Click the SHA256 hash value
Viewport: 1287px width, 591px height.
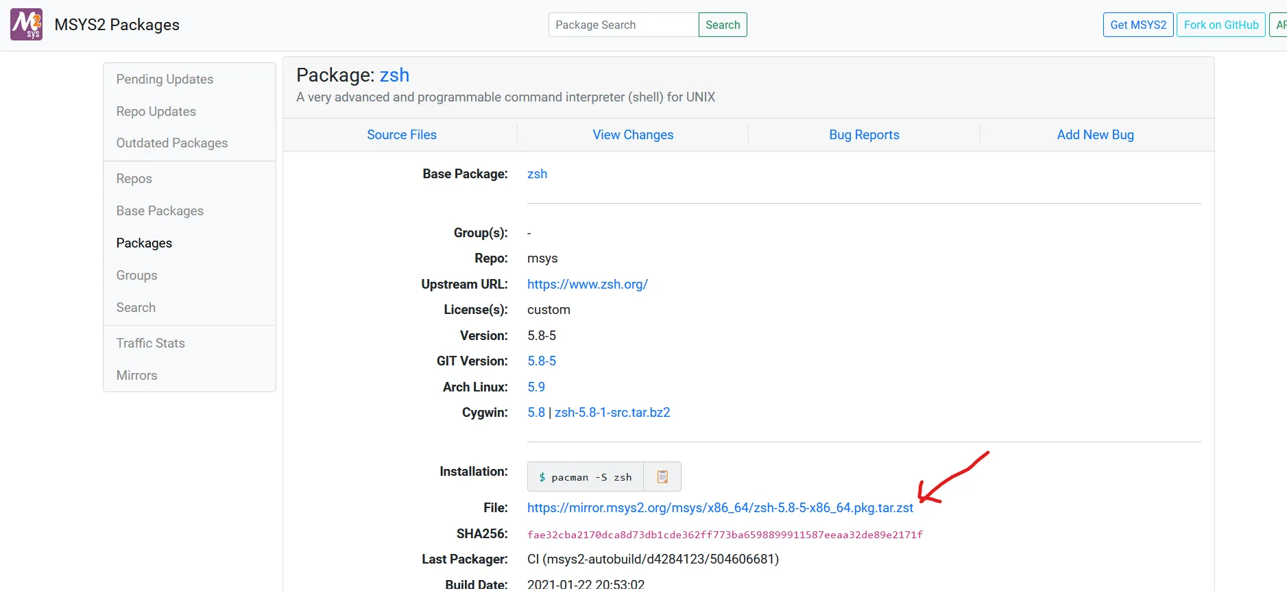(725, 535)
